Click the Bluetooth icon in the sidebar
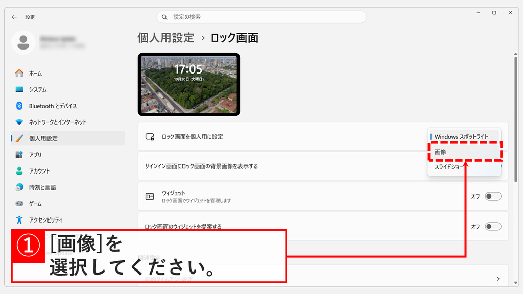This screenshot has height=294, width=523. (x=19, y=106)
